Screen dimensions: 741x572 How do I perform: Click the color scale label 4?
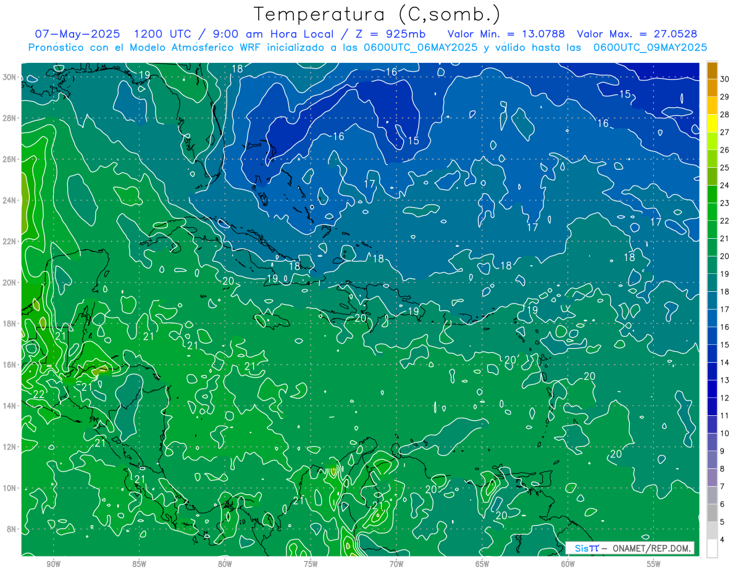coord(723,540)
